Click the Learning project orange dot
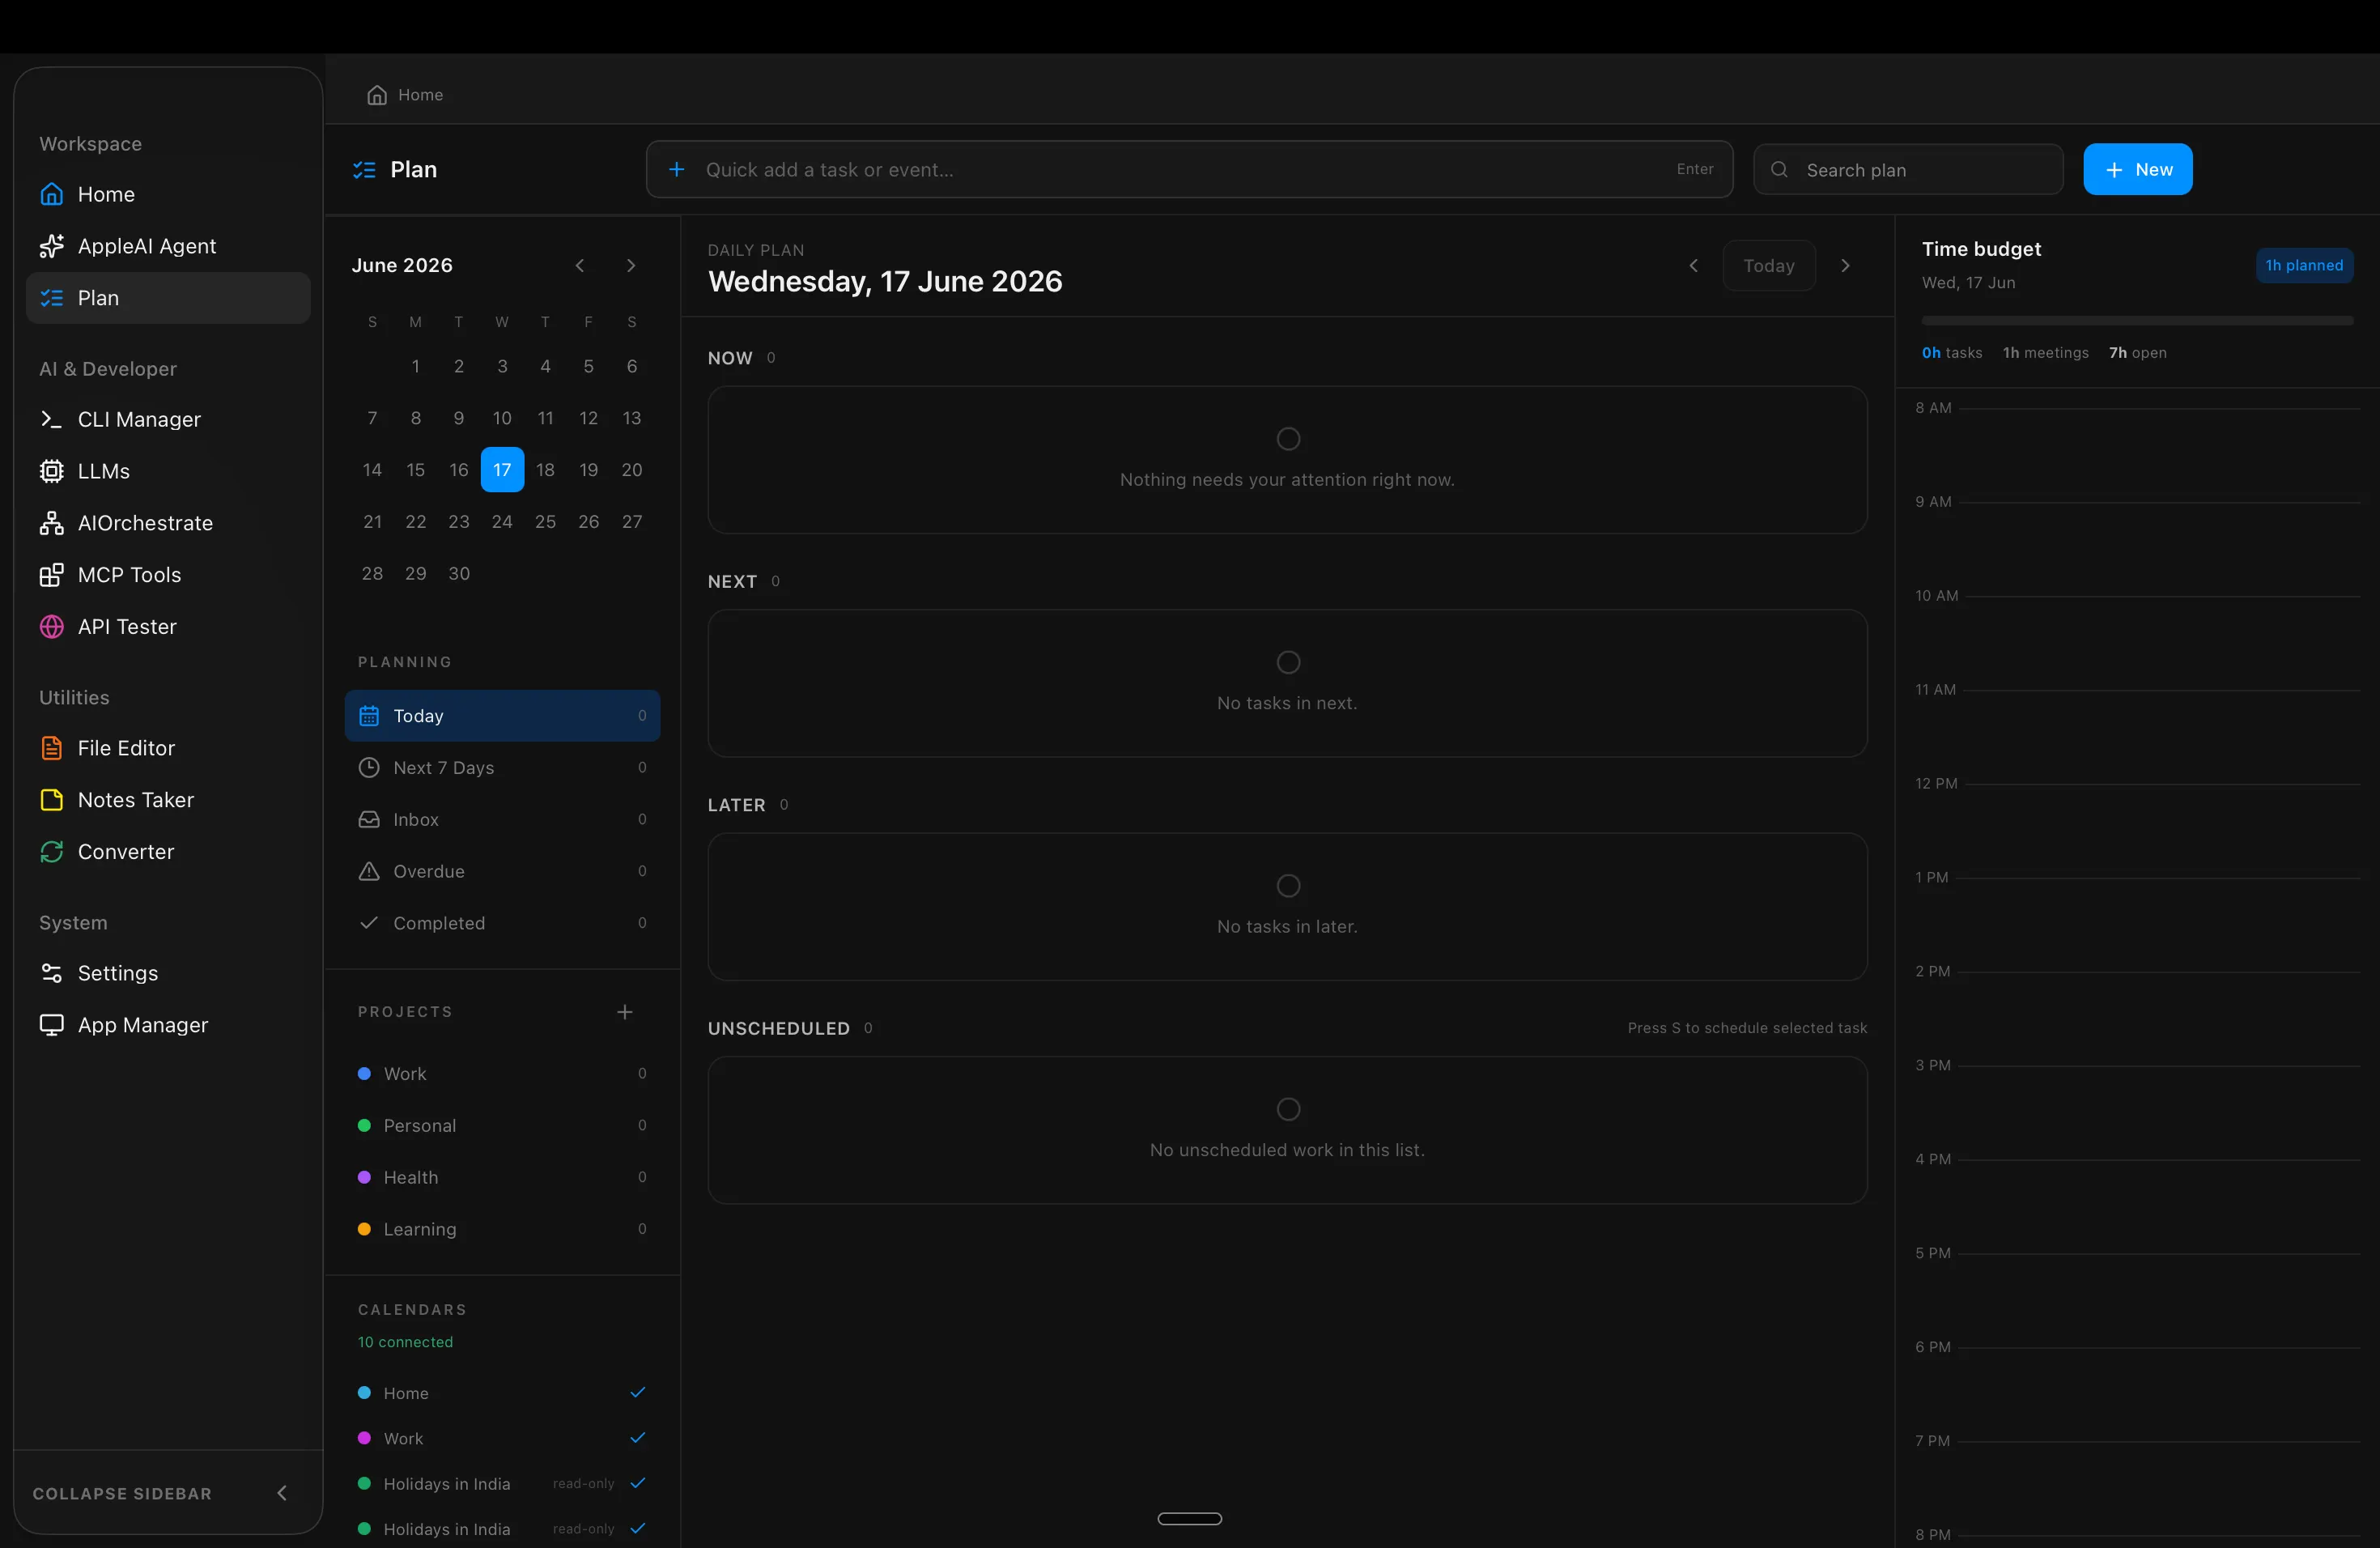Viewport: 2380px width, 1548px height. 364,1229
